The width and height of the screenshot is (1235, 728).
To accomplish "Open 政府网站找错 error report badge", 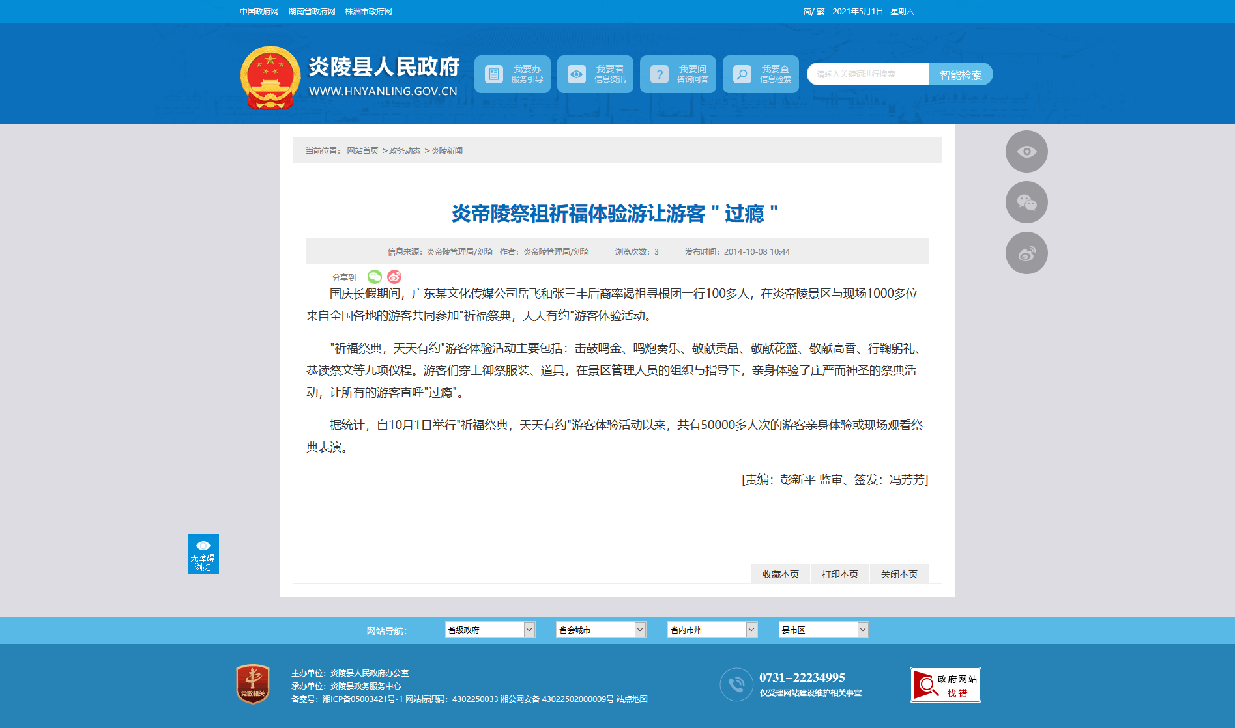I will pos(946,685).
